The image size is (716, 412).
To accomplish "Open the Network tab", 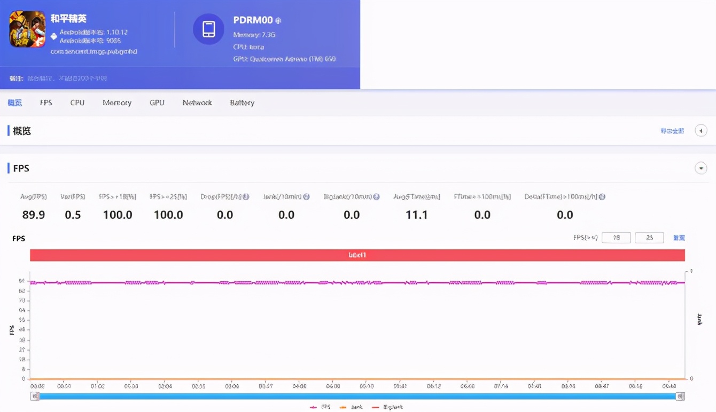I will [x=197, y=103].
